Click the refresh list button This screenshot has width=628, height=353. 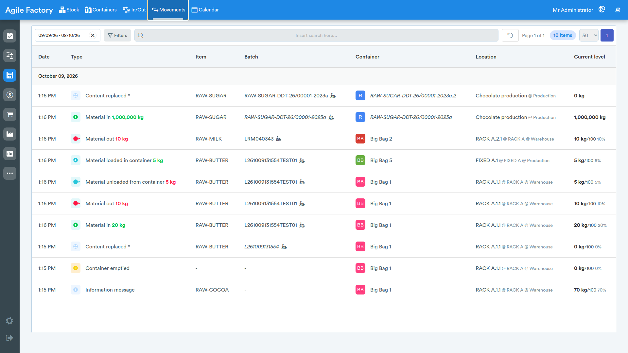coord(510,35)
